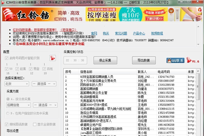The image size is (204, 136).
Task: Toggle the 百姓 source checkbox
Action: (44, 69)
